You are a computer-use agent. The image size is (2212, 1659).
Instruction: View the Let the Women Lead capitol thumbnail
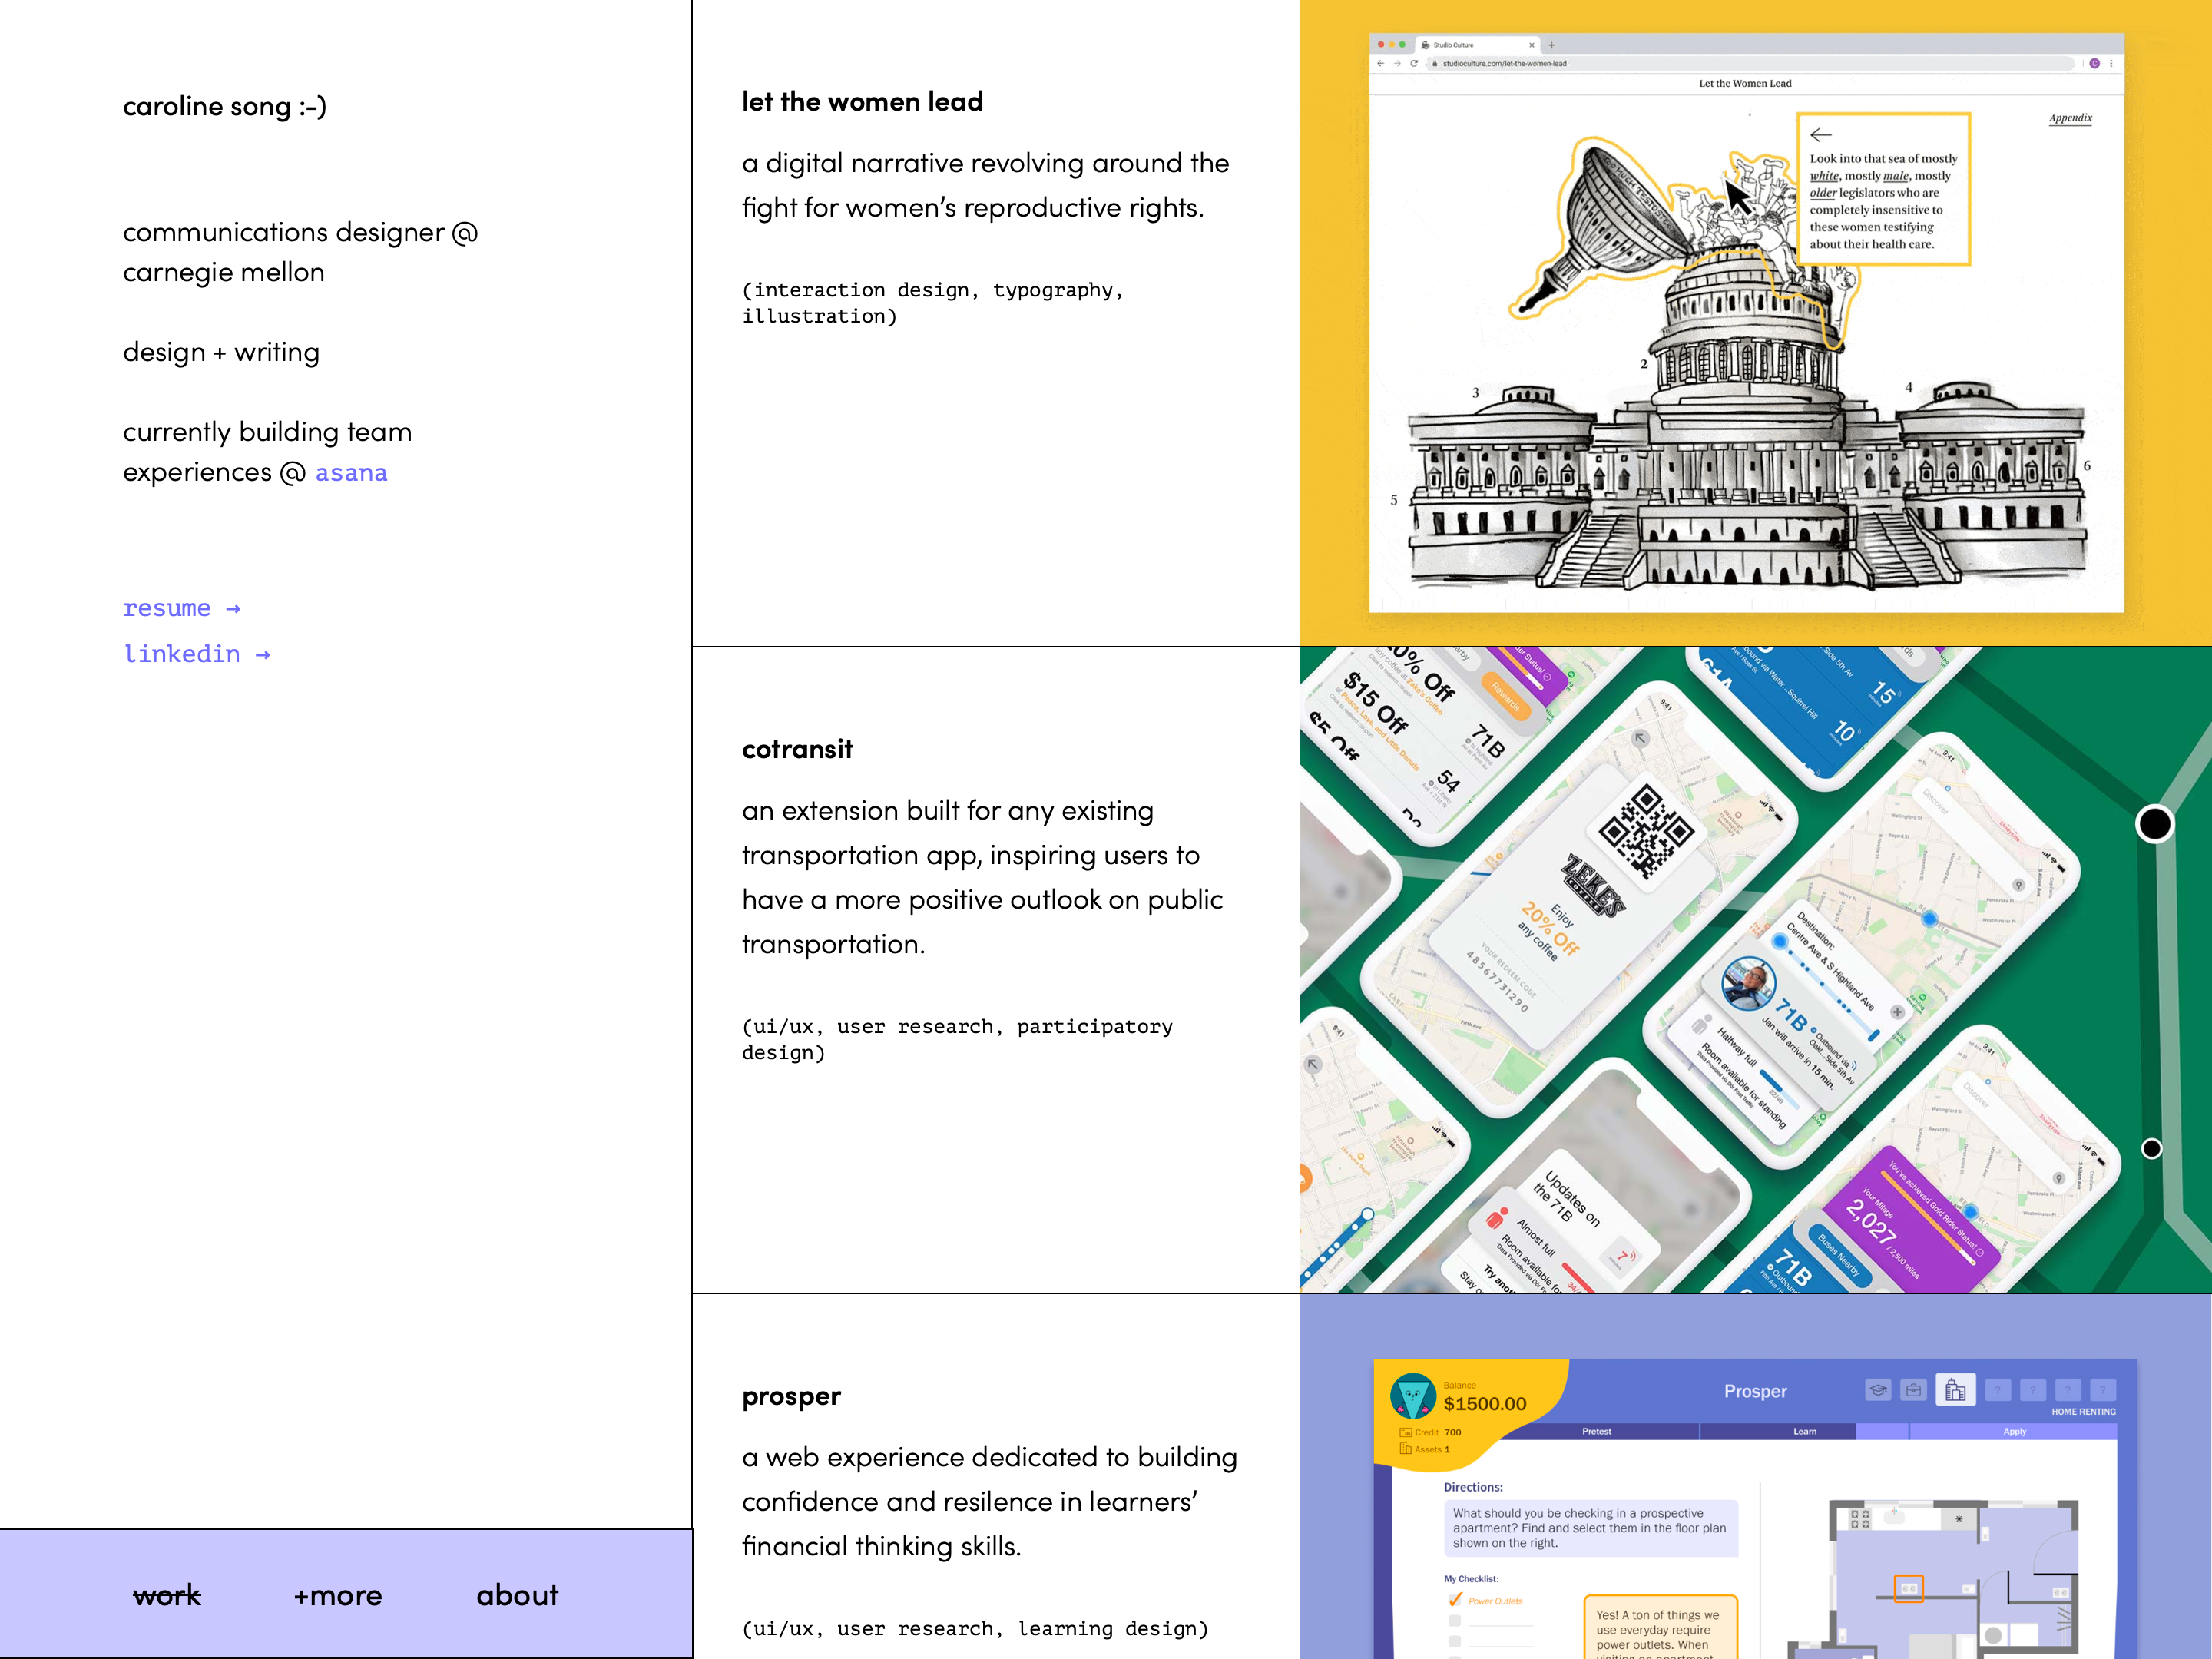[1756, 323]
